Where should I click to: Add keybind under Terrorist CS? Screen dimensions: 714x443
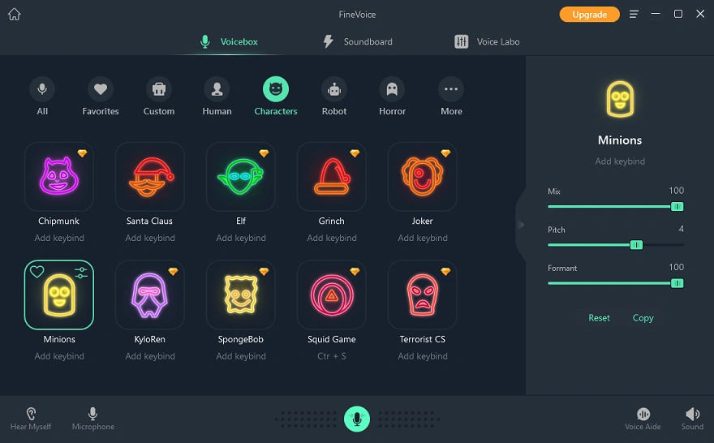[x=423, y=356]
